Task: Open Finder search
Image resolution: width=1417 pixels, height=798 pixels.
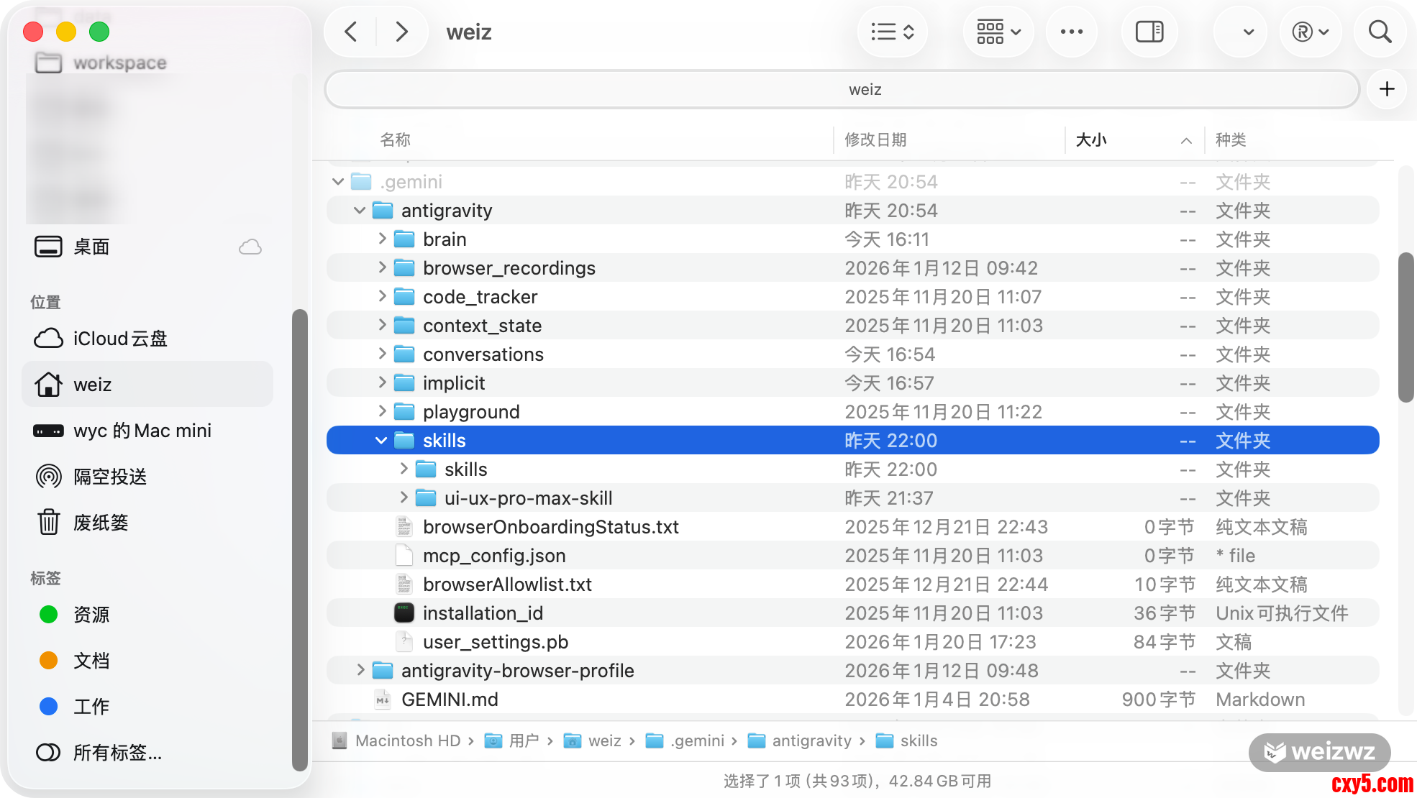Action: click(1379, 32)
